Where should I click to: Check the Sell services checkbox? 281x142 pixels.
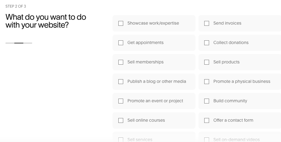(x=121, y=140)
